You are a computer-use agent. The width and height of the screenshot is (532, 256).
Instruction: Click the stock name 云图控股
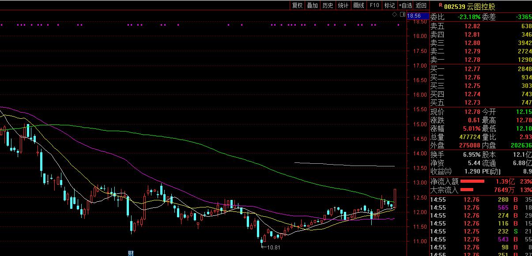click(x=470, y=7)
